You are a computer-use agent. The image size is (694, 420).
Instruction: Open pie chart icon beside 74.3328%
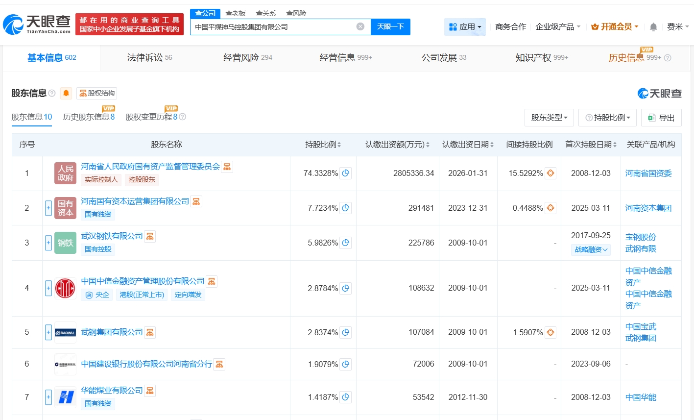[346, 173]
